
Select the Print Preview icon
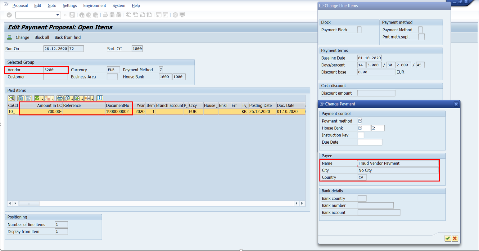coord(66,98)
